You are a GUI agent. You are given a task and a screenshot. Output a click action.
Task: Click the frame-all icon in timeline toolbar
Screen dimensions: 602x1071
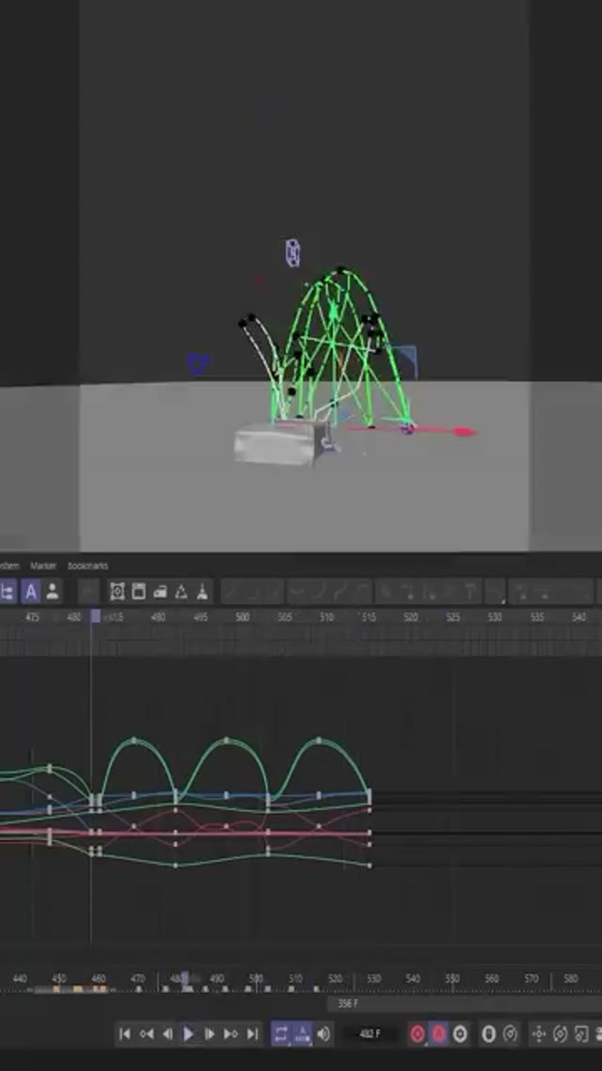pos(118,591)
